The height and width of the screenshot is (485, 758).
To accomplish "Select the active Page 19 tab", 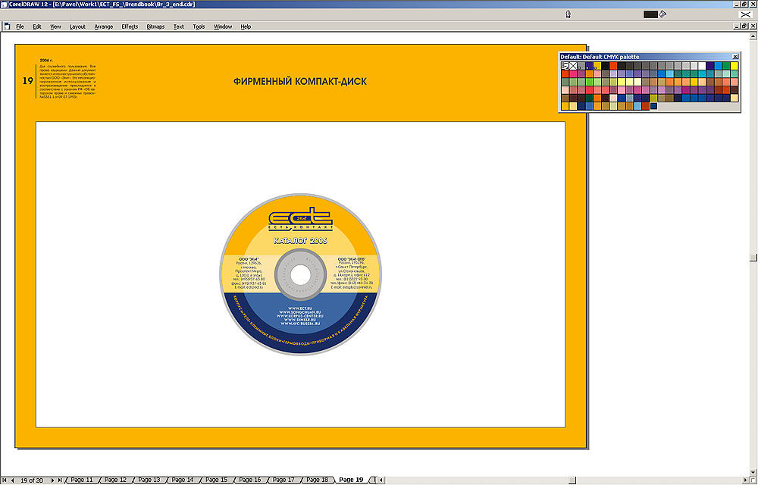I will [x=351, y=480].
